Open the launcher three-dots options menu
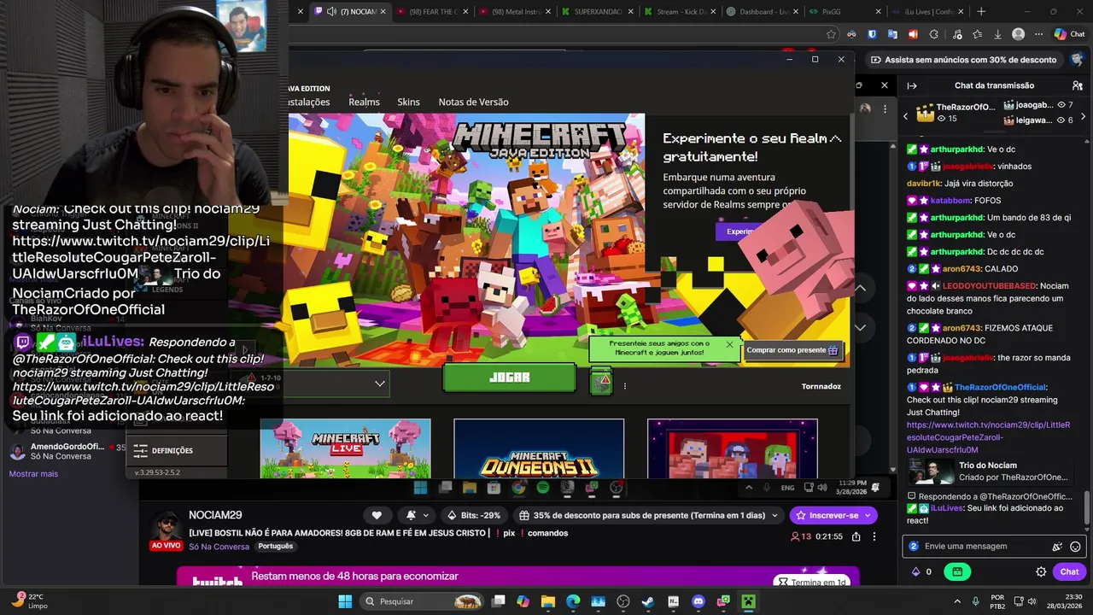1093x615 pixels. click(624, 386)
